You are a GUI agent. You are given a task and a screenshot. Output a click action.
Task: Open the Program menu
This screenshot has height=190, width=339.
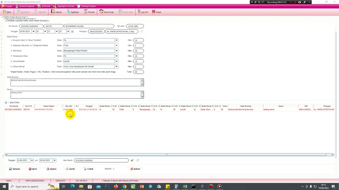(7, 6)
